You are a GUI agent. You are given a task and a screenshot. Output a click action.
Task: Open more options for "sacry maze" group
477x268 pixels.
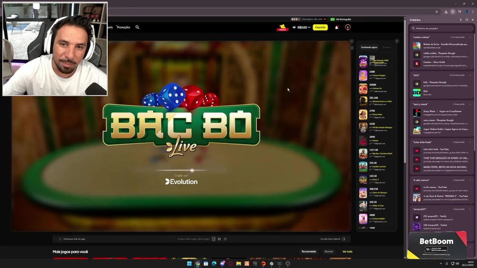470,104
